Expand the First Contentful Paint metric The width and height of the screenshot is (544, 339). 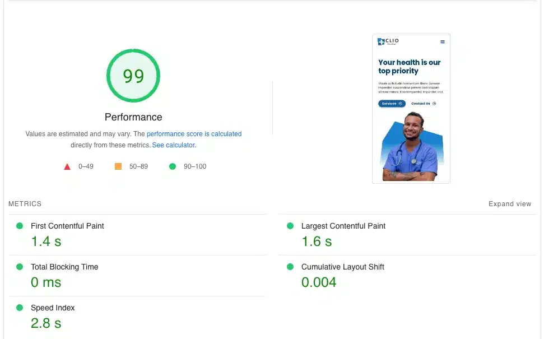pyautogui.click(x=67, y=226)
